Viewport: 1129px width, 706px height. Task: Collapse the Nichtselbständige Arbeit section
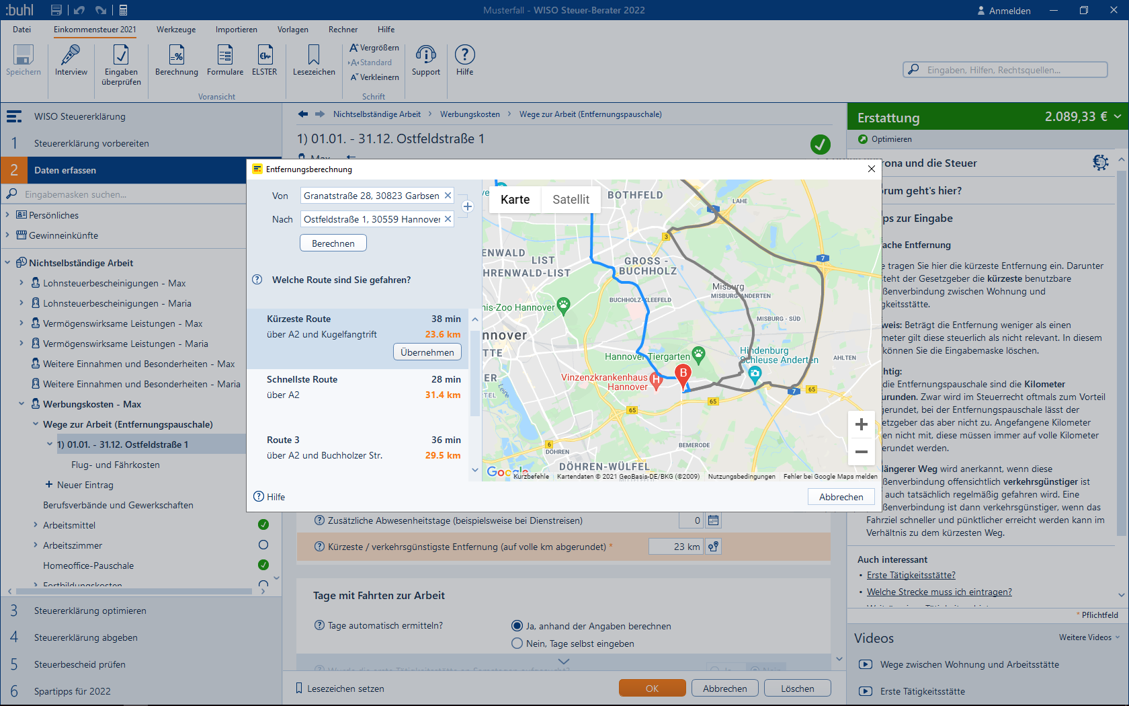(7, 263)
